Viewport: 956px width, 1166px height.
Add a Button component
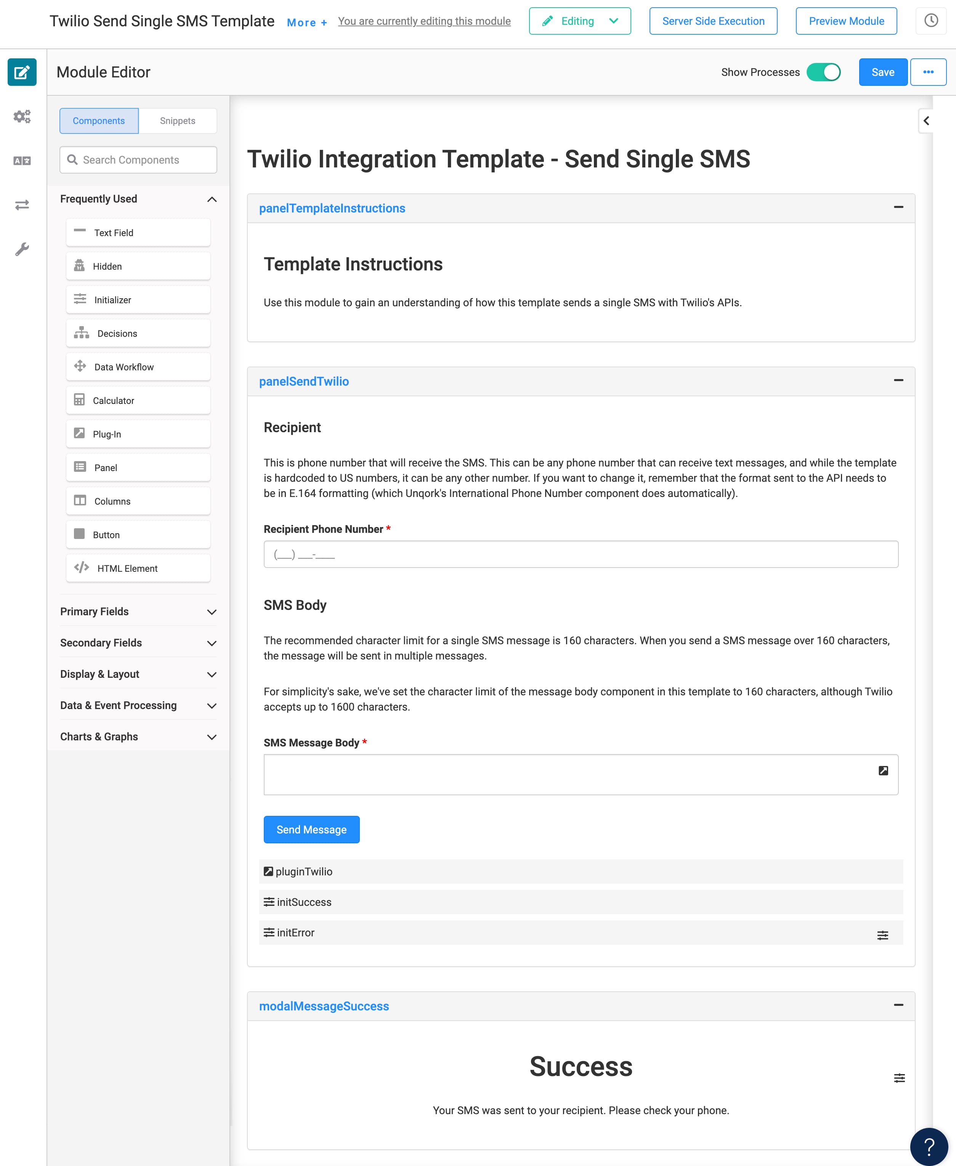138,535
